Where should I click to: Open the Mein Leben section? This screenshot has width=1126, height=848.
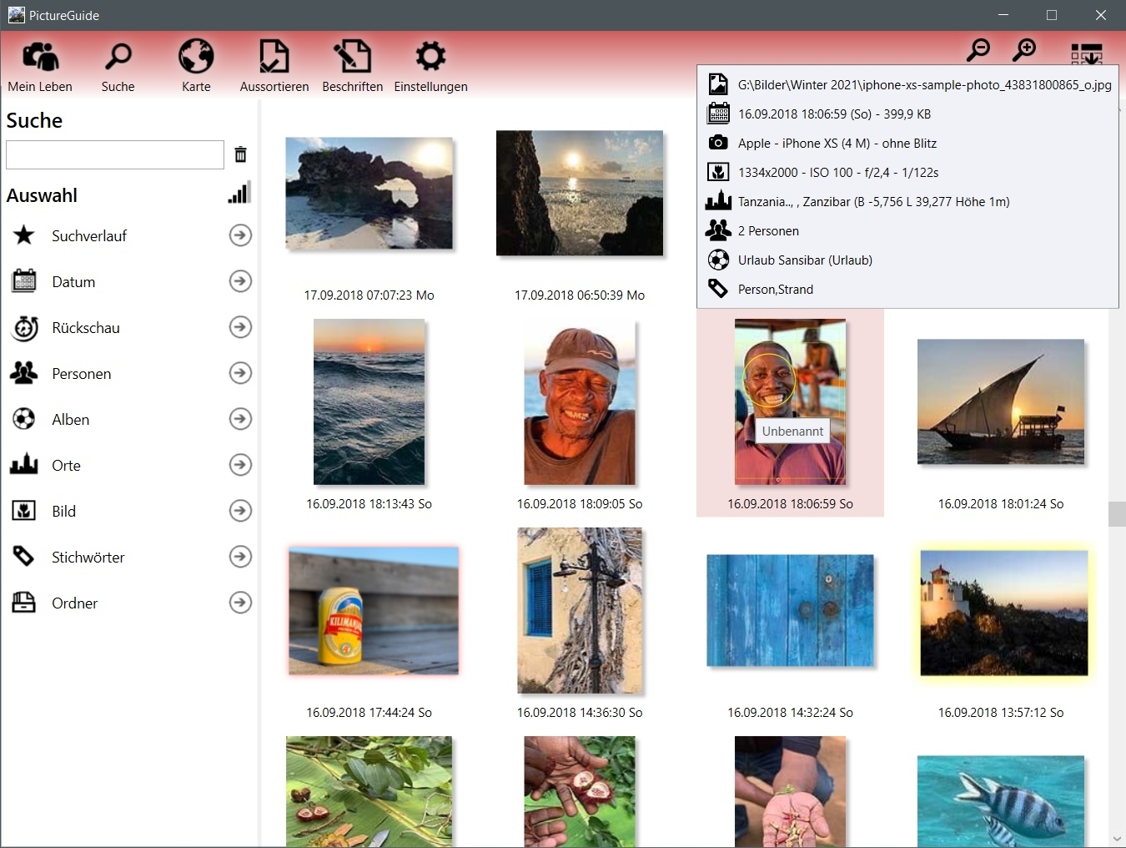click(x=40, y=66)
